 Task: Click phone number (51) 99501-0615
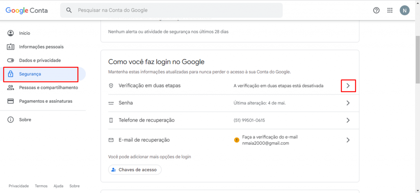point(249,120)
